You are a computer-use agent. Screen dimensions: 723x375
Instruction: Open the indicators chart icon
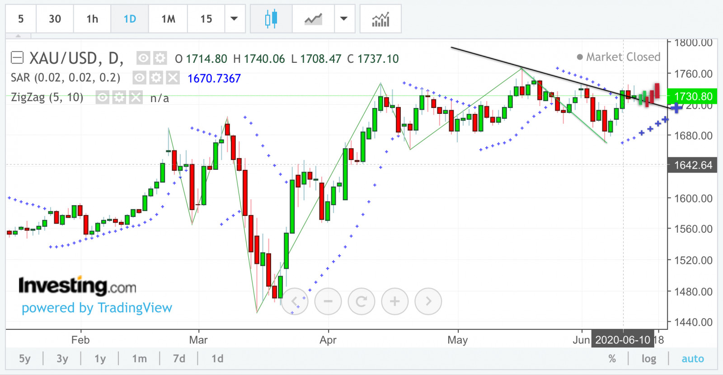[380, 19]
